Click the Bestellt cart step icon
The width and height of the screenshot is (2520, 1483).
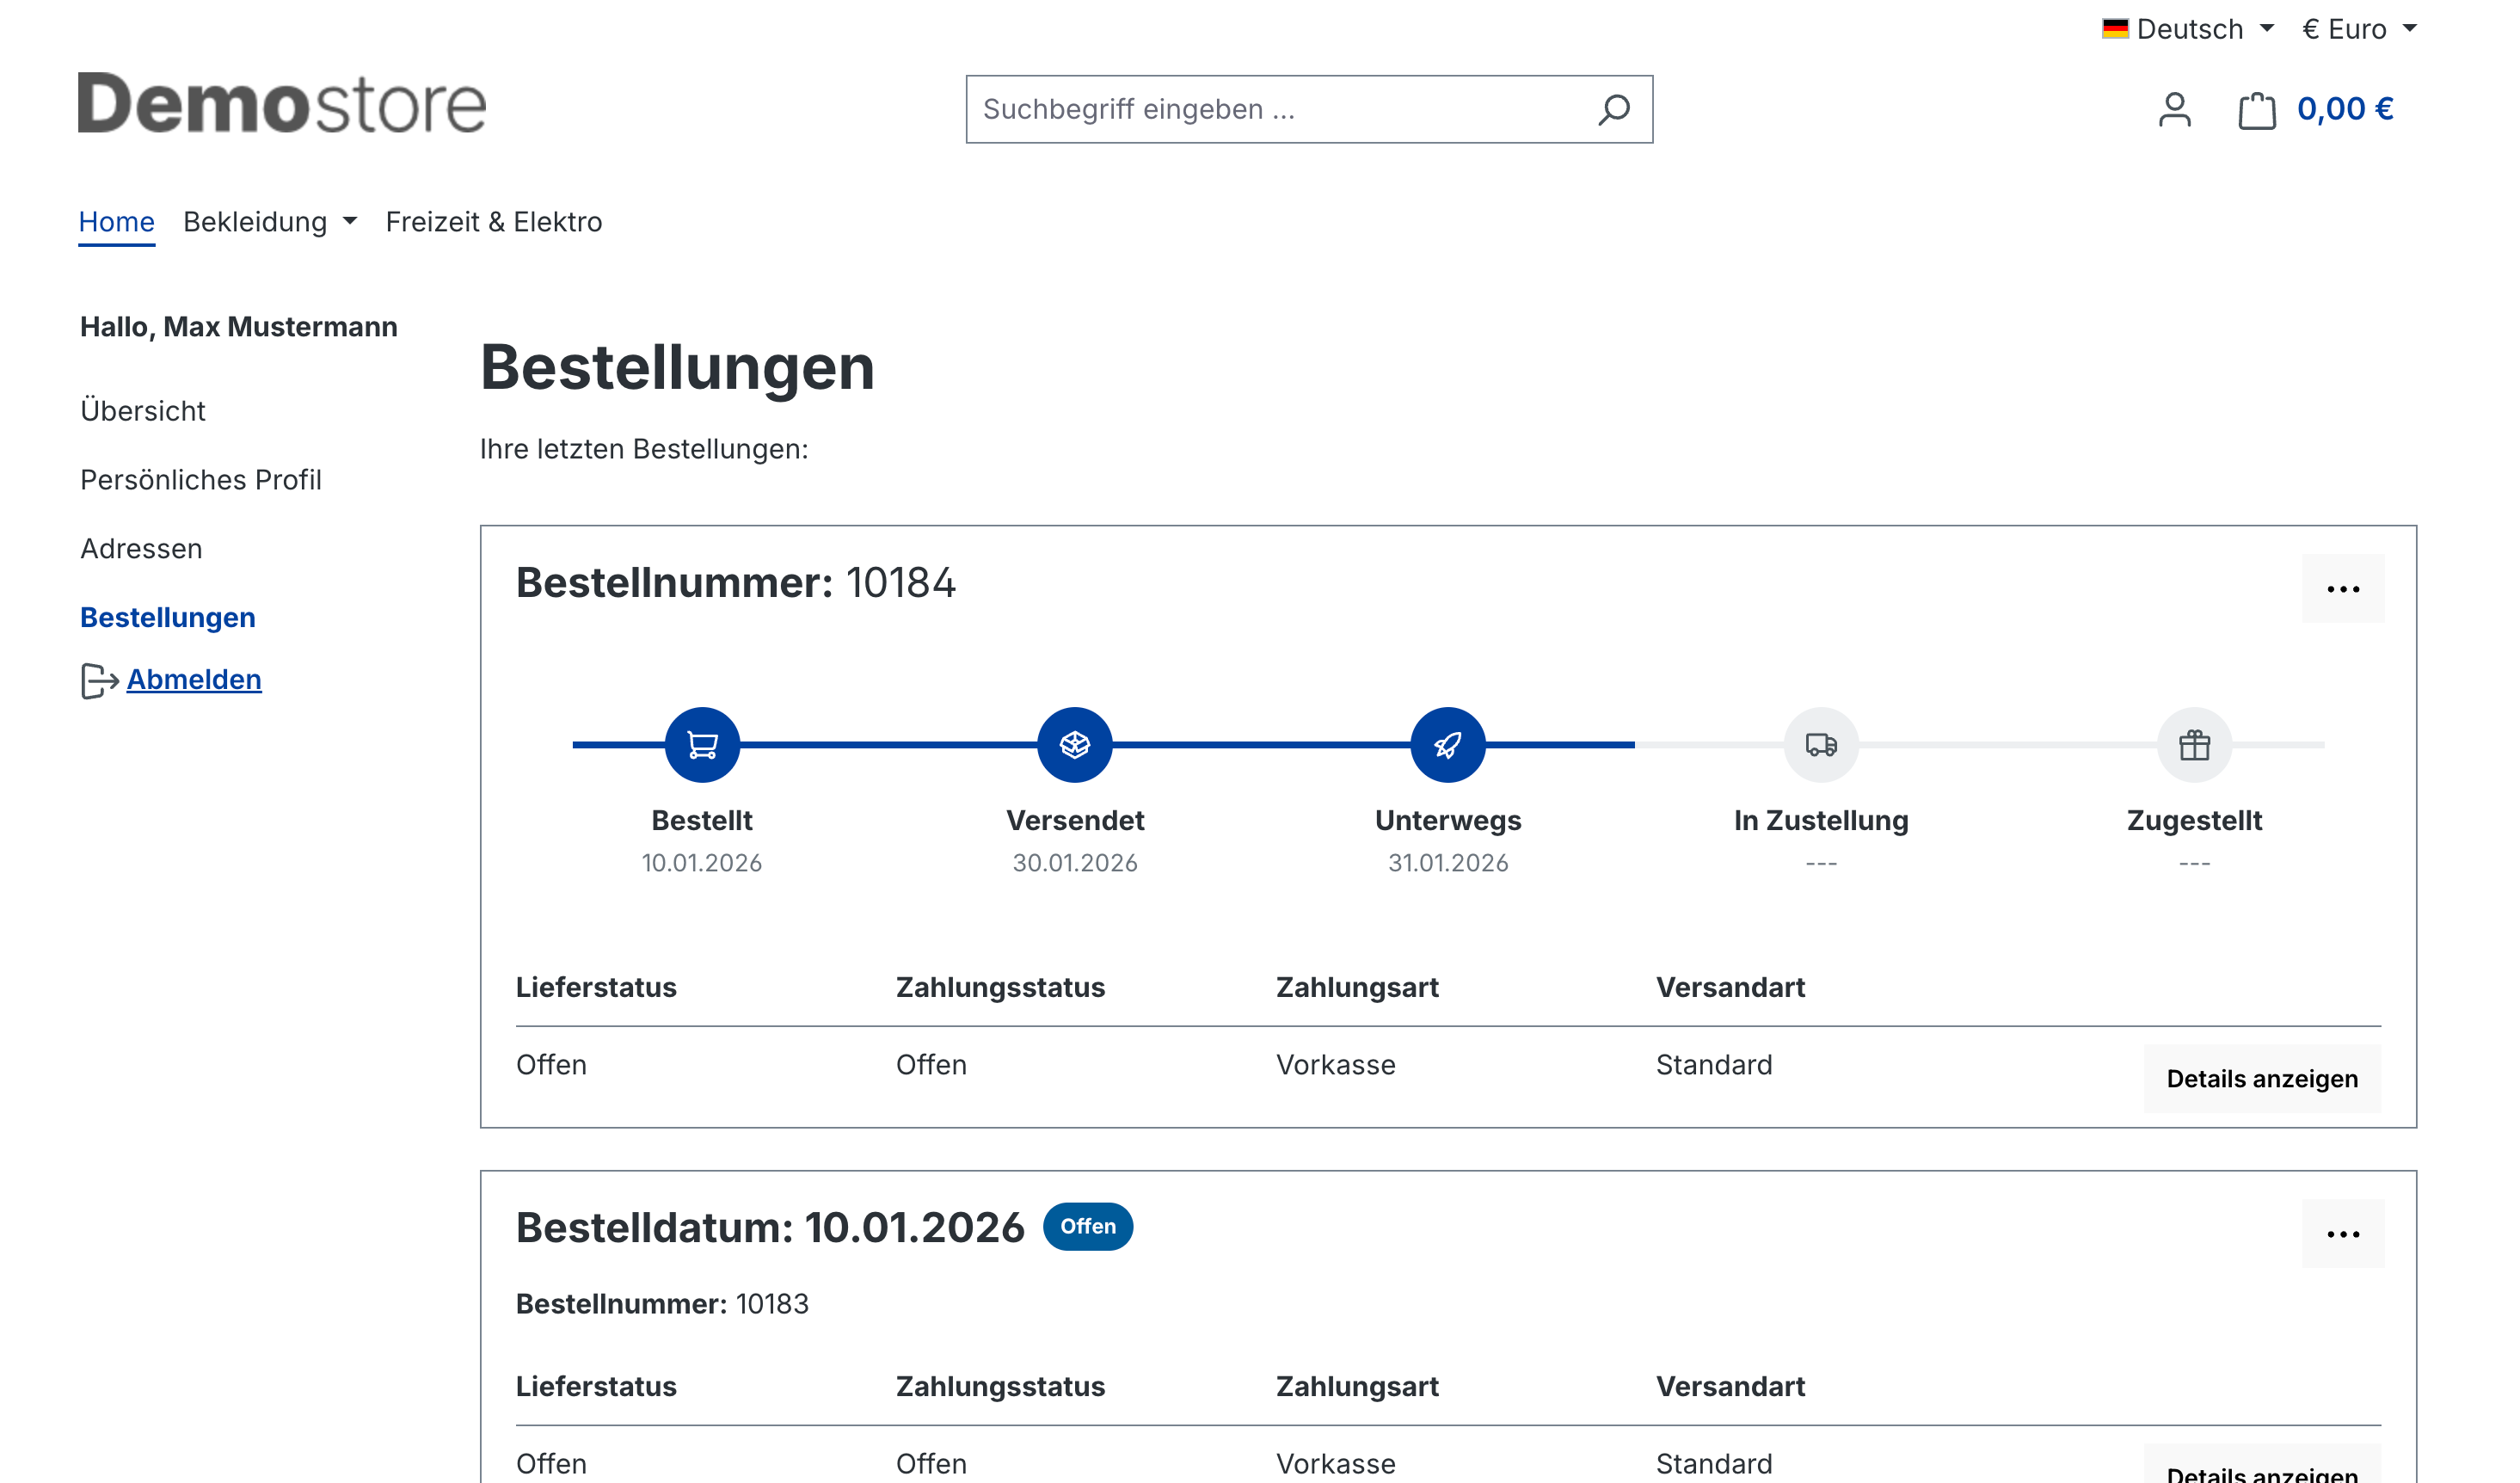(702, 744)
